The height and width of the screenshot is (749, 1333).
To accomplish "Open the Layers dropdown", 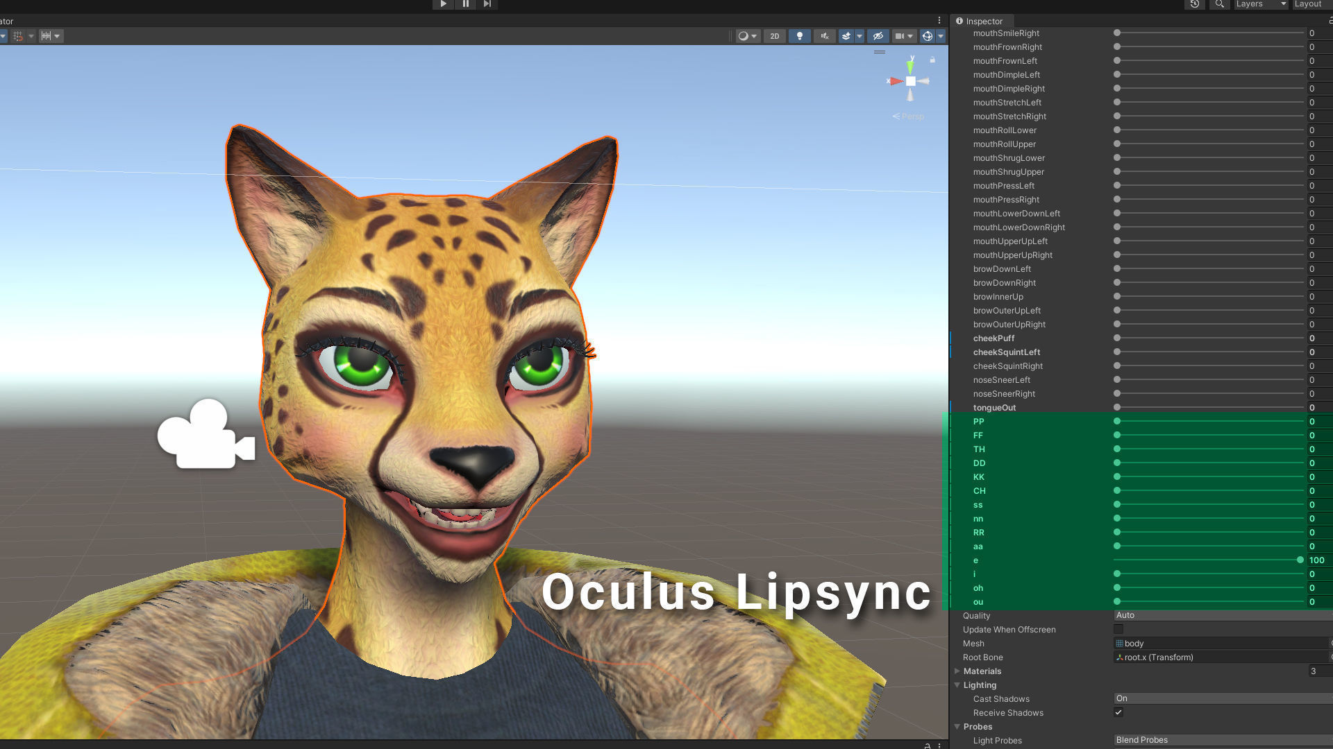I will tap(1261, 4).
